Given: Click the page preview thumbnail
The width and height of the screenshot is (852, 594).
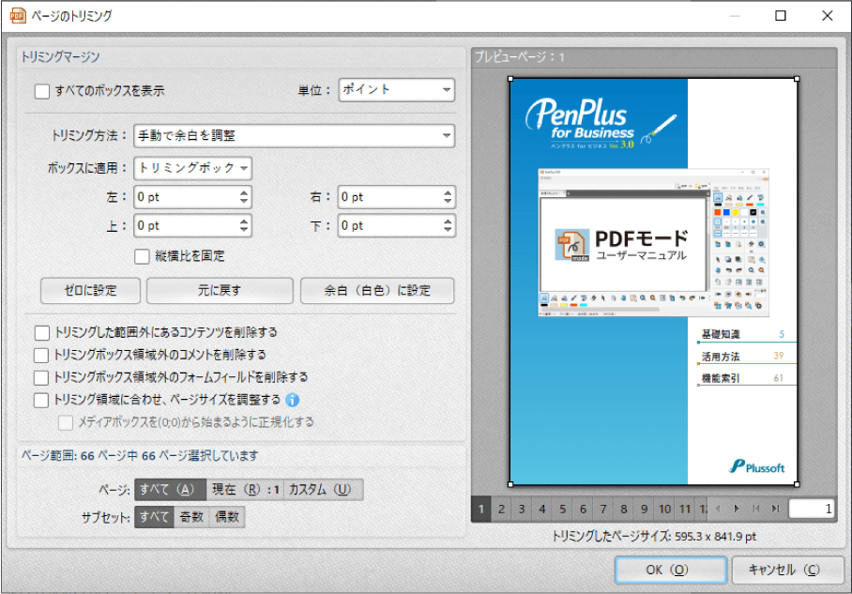Looking at the screenshot, I should pyautogui.click(x=654, y=282).
